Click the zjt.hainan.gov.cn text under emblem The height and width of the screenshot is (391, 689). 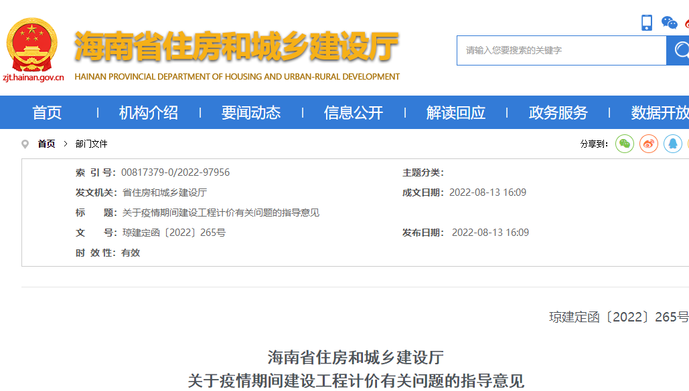33,78
